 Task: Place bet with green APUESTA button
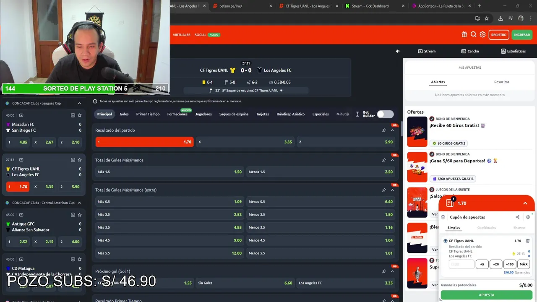pos(486,295)
